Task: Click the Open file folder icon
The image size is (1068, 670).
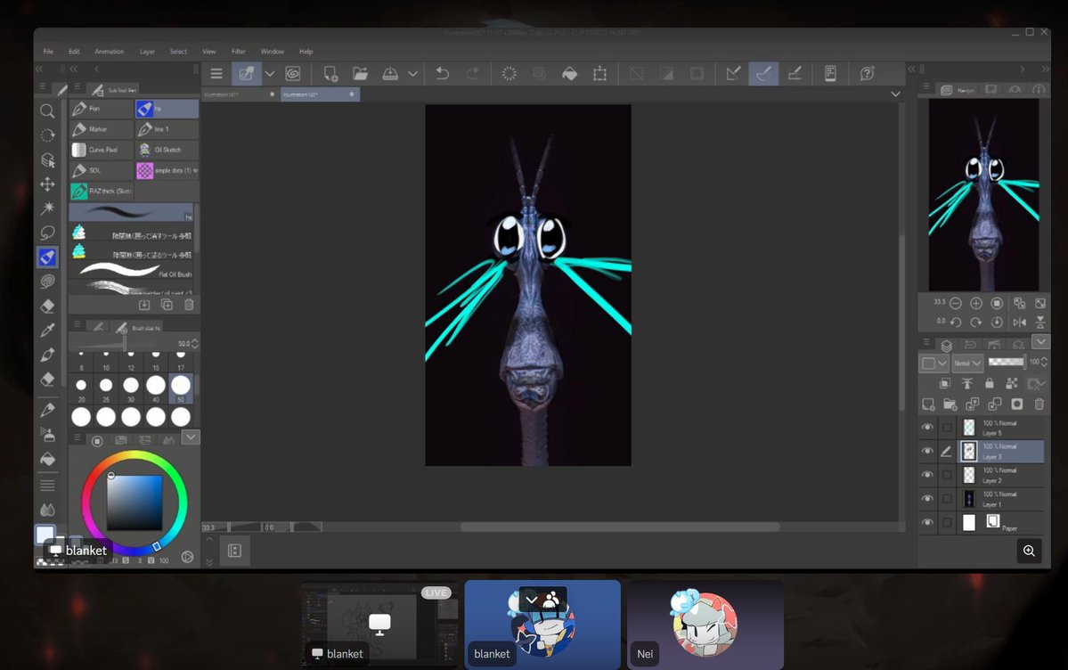Action: pos(360,74)
